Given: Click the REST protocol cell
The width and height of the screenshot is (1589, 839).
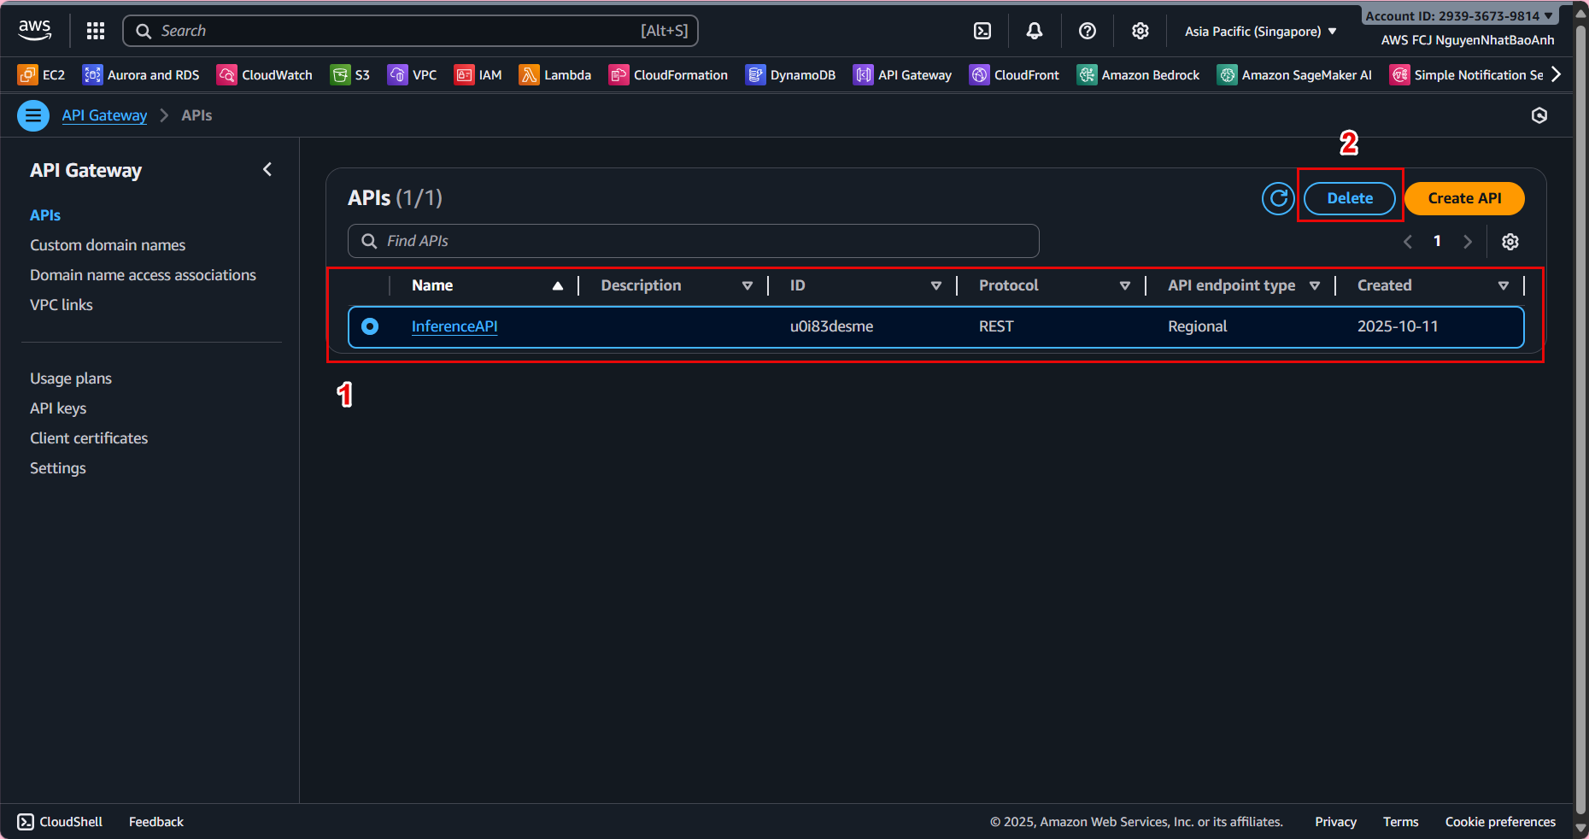Looking at the screenshot, I should tap(996, 326).
